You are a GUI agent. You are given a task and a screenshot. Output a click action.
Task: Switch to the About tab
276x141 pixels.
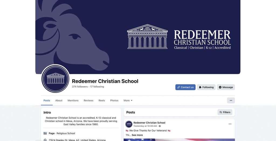point(59,101)
